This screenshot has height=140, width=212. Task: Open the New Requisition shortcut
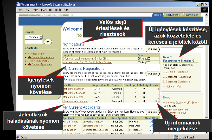36,54
